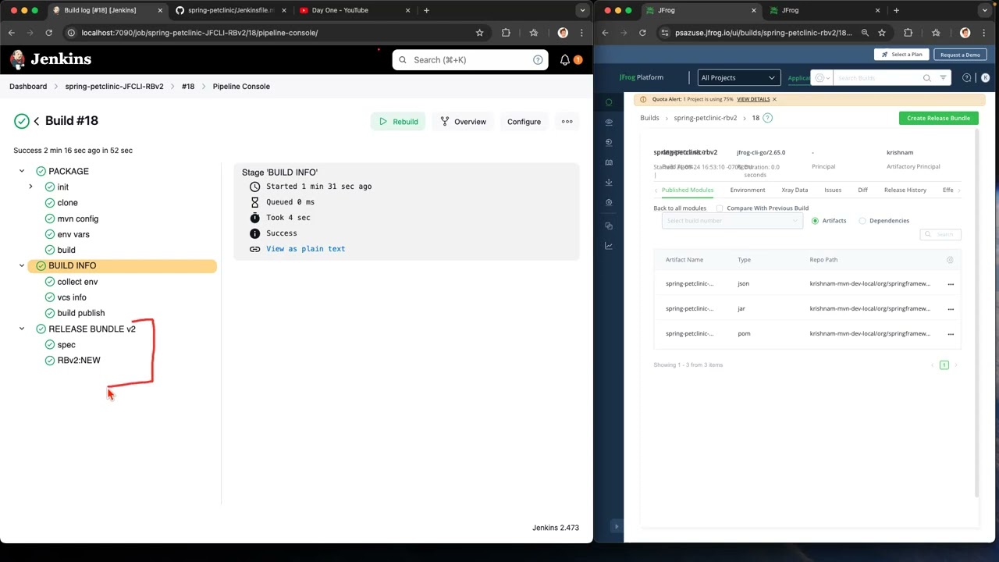The width and height of the screenshot is (999, 562).
Task: Click the Dashboard breadcrumb
Action: [28, 87]
